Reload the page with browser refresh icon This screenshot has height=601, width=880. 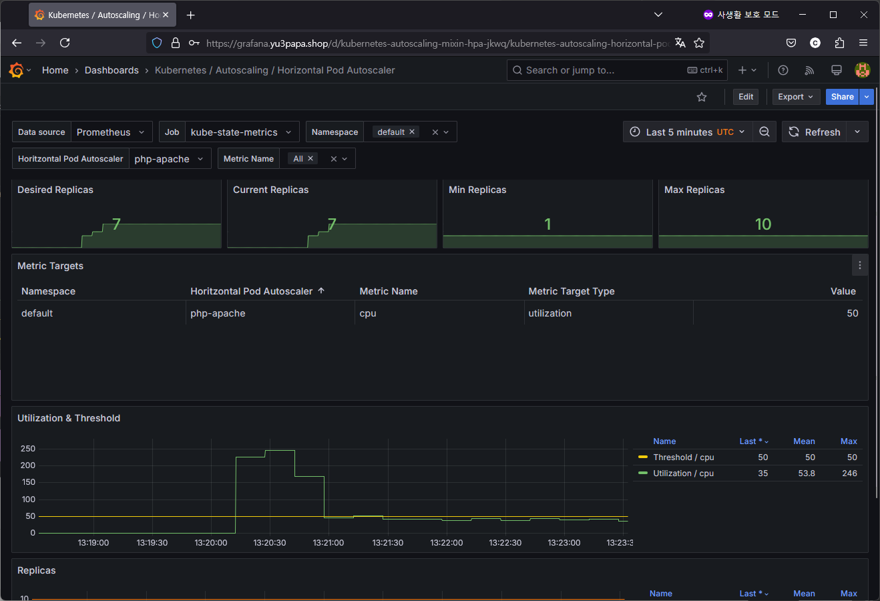65,43
